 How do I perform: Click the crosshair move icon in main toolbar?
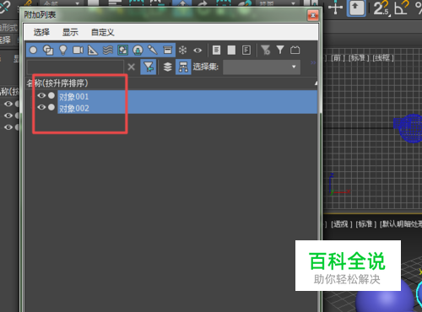(335, 8)
